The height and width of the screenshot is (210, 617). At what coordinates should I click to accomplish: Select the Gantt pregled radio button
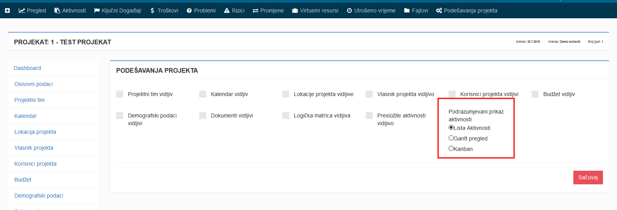pos(451,138)
